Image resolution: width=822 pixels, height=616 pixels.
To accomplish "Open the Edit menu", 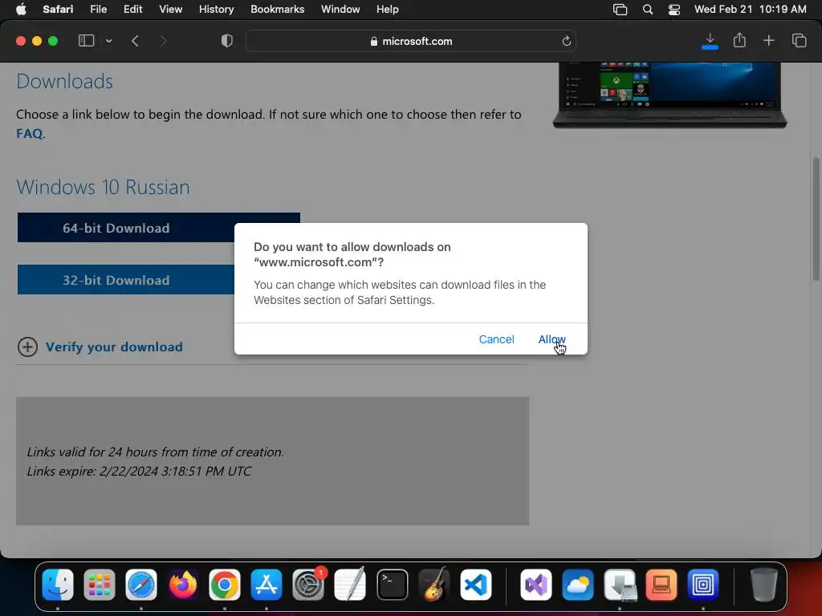I will point(132,9).
